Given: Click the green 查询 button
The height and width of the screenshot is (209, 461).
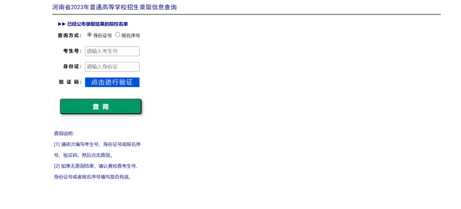Looking at the screenshot, I should [101, 106].
